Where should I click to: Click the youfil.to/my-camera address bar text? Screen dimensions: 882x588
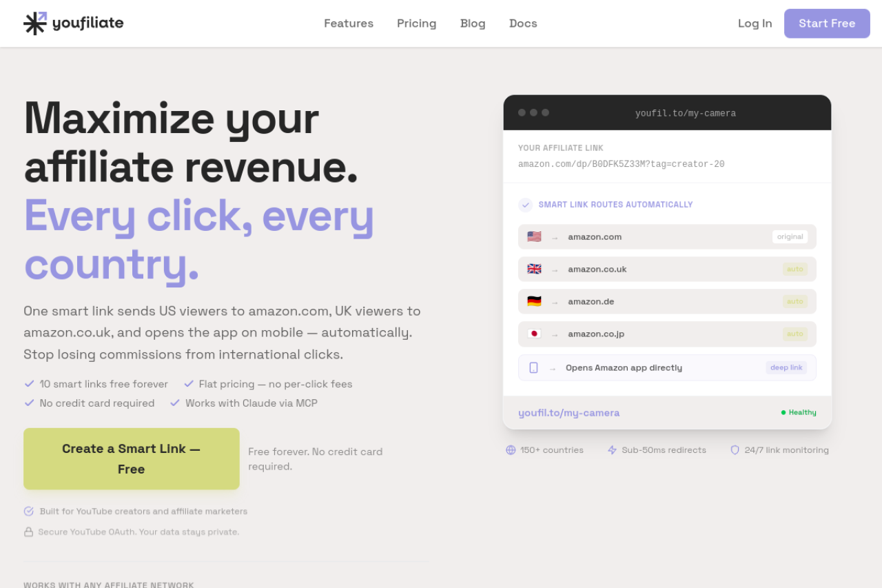point(686,114)
